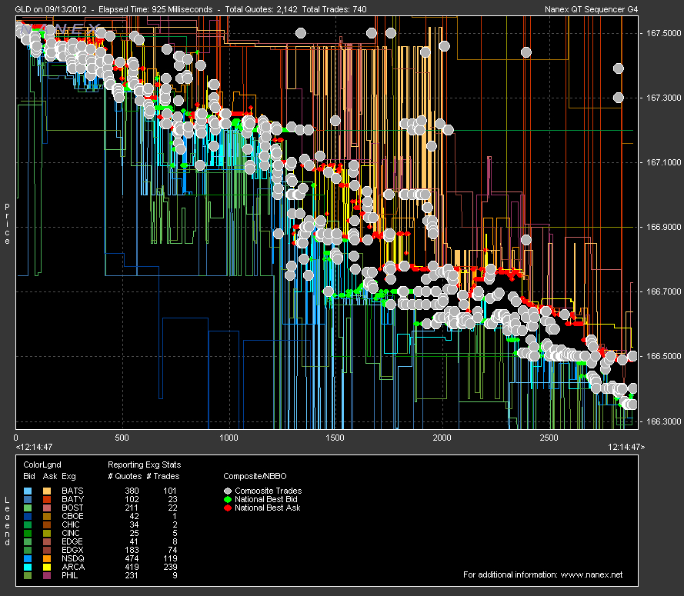Select the BATS trades count 101
The image size is (684, 596).
point(170,491)
